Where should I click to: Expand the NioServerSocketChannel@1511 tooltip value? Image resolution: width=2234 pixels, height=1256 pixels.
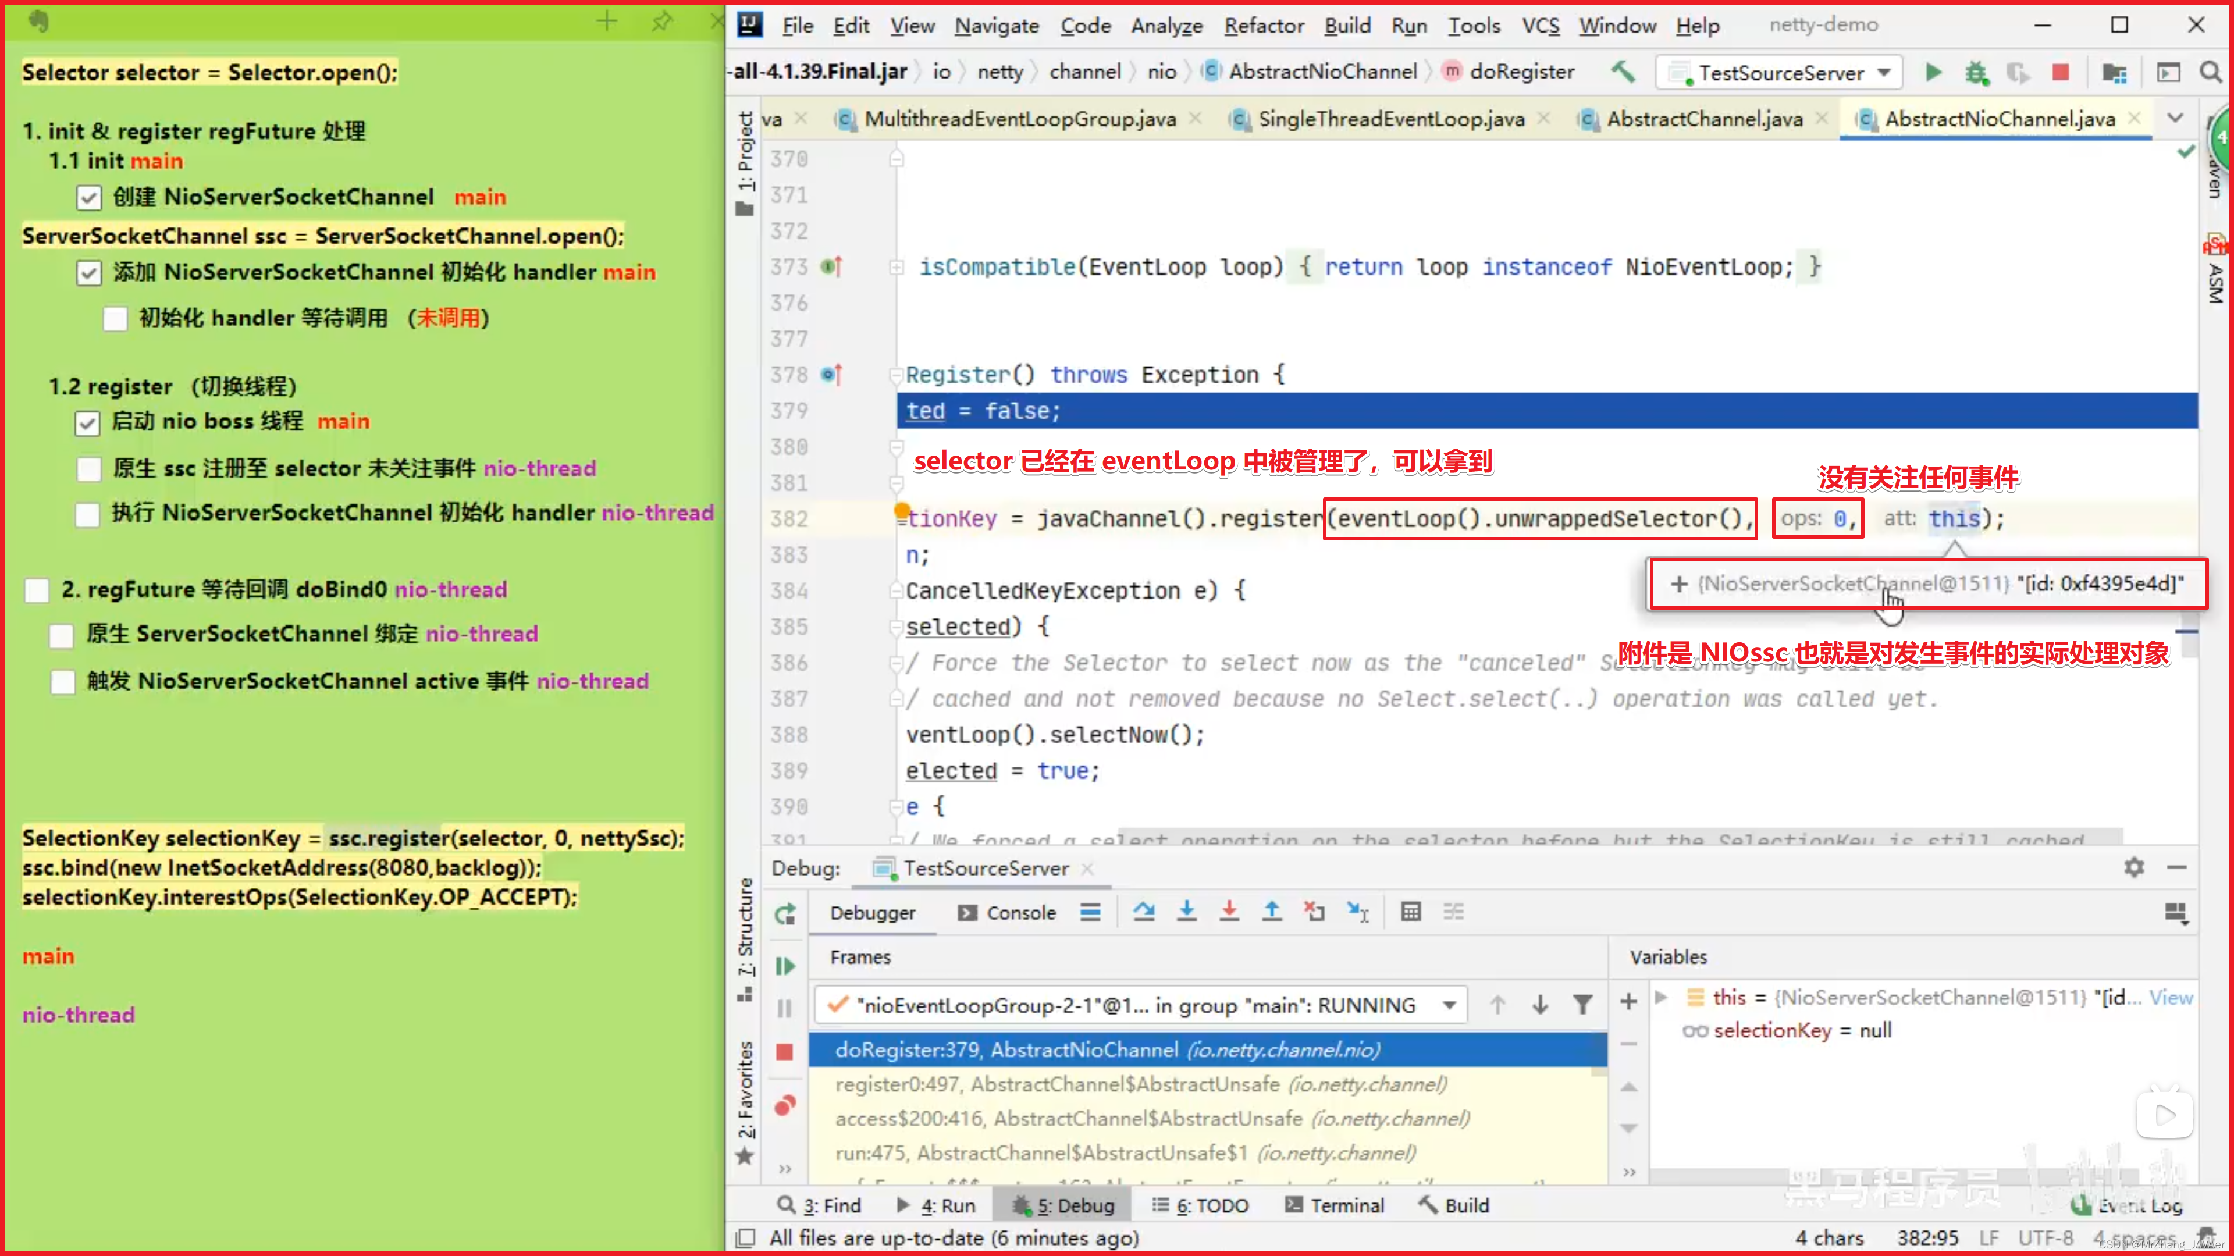coord(1679,583)
